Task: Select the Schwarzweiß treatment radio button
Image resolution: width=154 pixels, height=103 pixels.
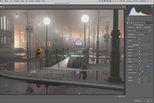Action: tap(143, 27)
